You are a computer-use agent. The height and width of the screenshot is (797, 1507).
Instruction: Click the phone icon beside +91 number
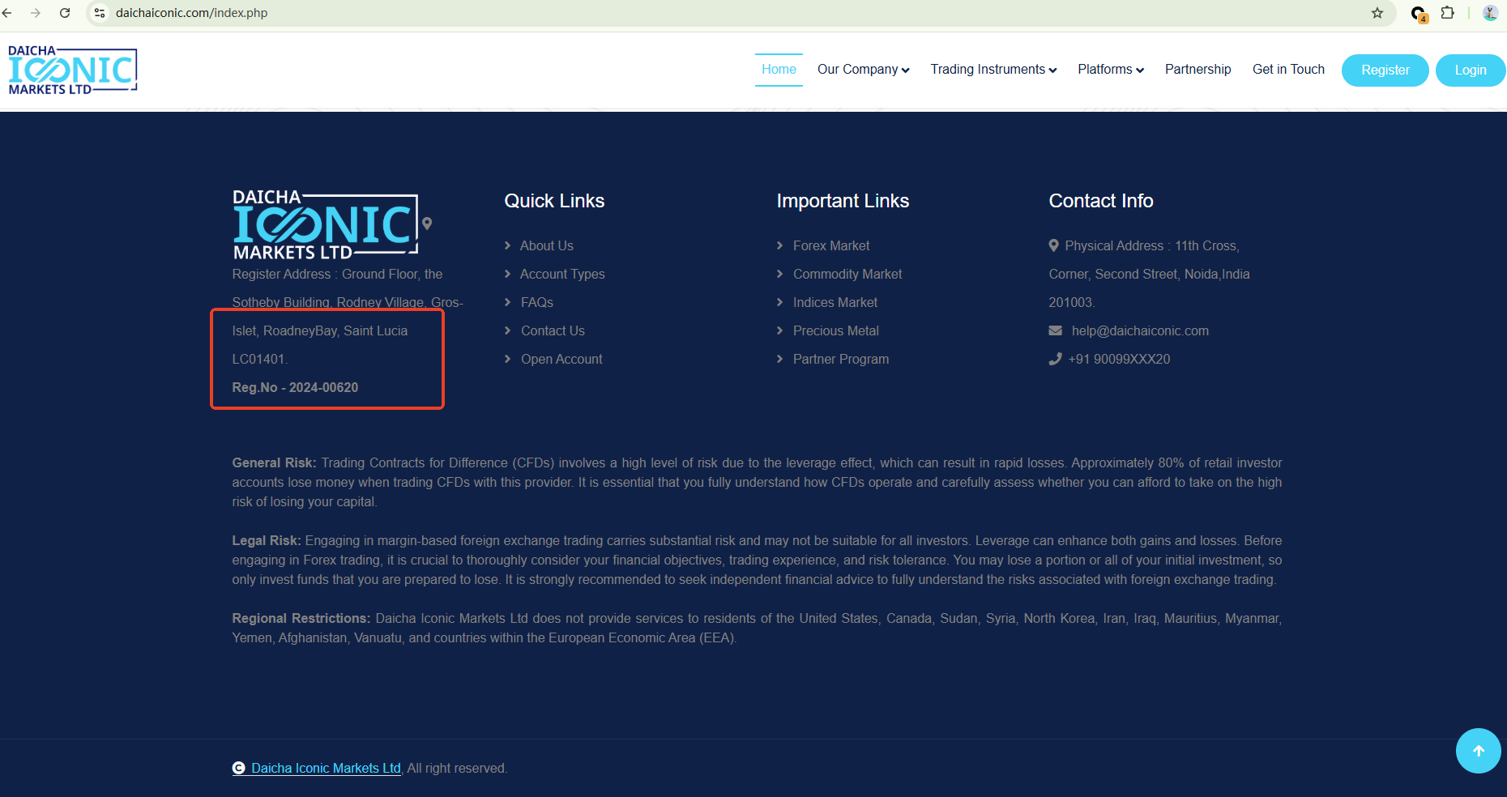[1055, 359]
